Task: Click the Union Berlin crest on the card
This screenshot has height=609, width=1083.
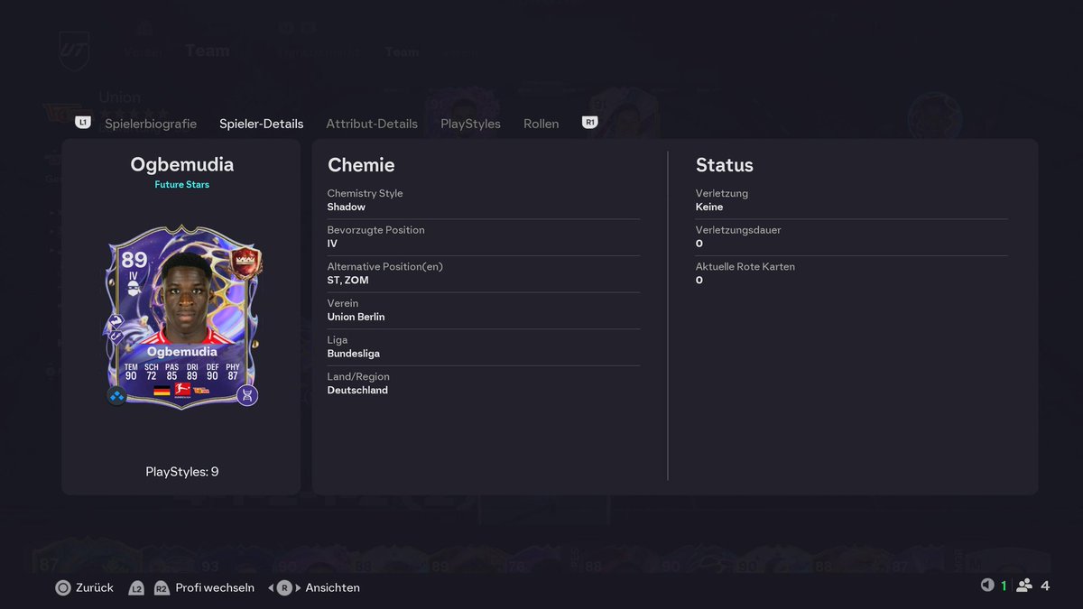Action: click(x=201, y=391)
